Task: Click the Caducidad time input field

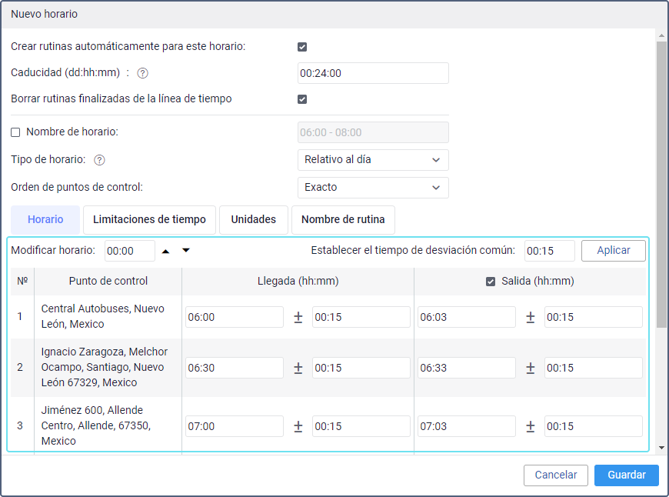Action: 372,73
